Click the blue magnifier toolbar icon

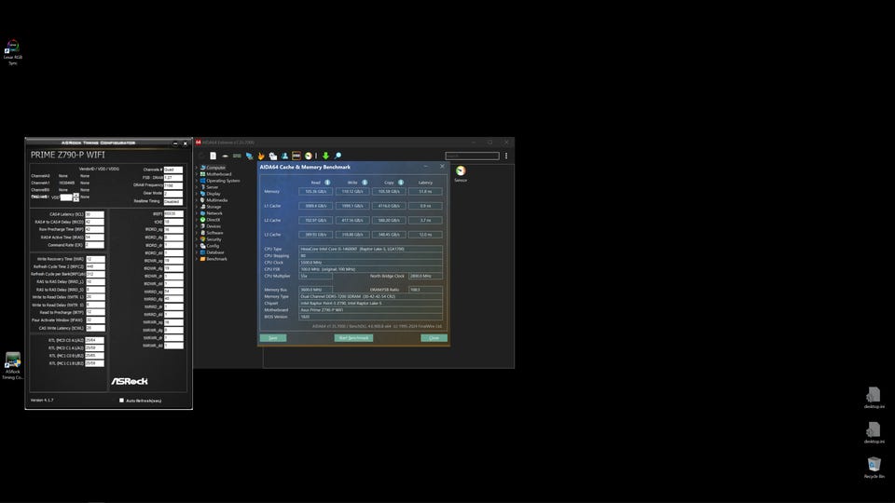[x=337, y=156]
